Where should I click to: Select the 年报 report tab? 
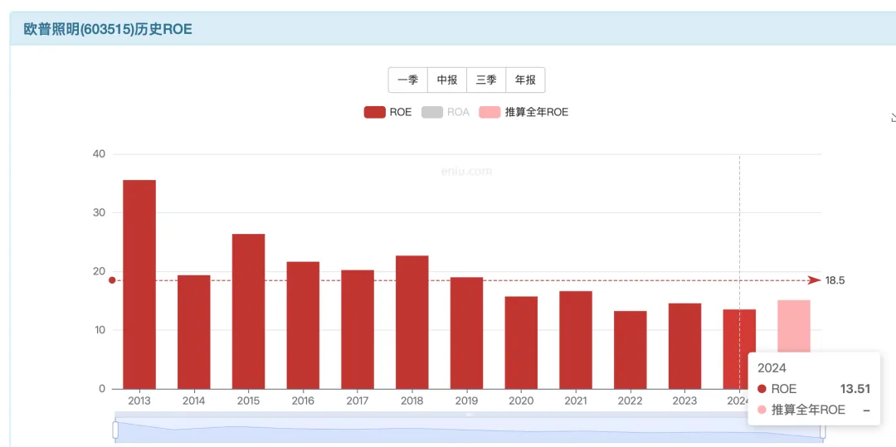point(525,80)
